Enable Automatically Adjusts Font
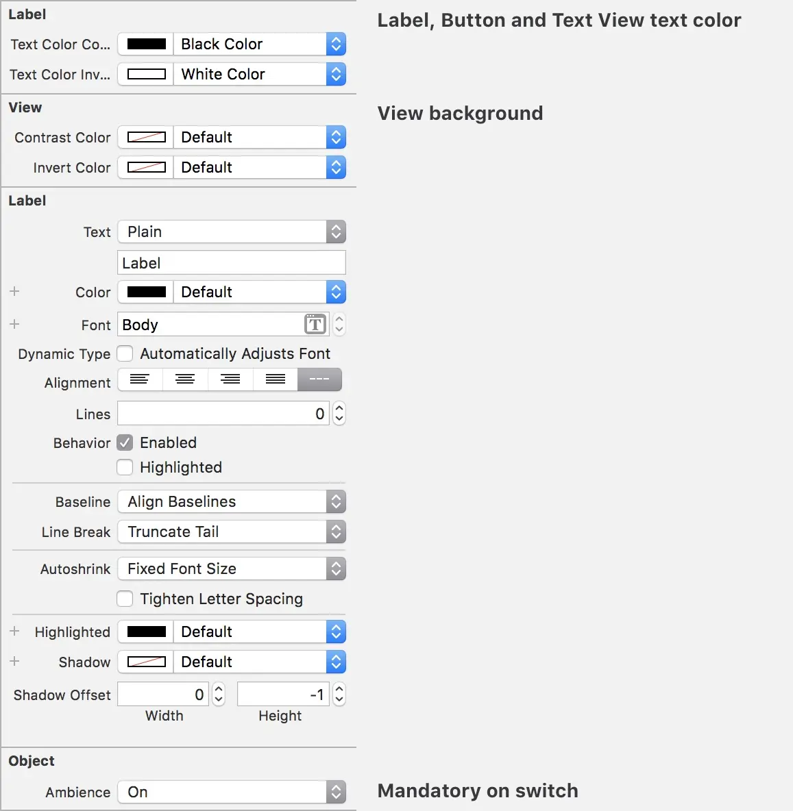793x811 pixels. (x=125, y=353)
